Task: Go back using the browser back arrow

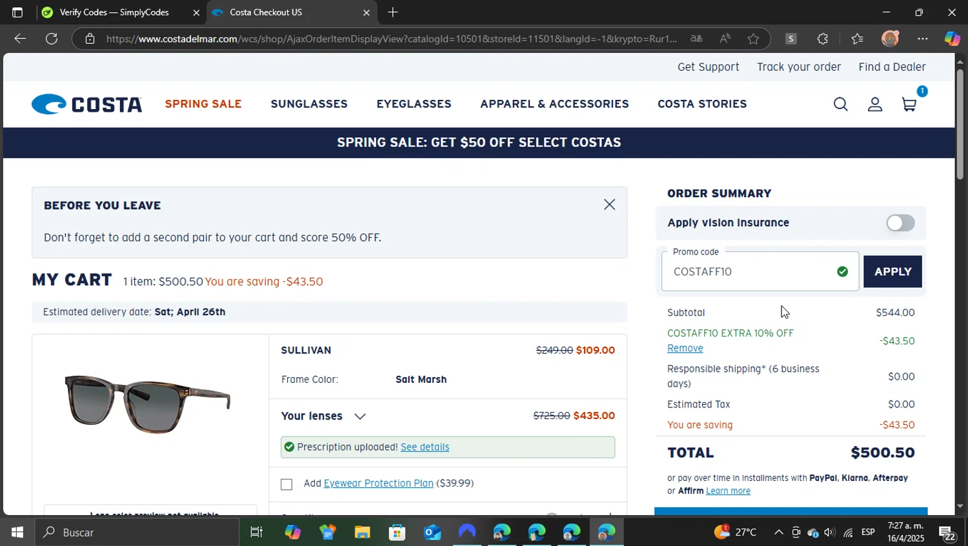Action: coord(20,39)
